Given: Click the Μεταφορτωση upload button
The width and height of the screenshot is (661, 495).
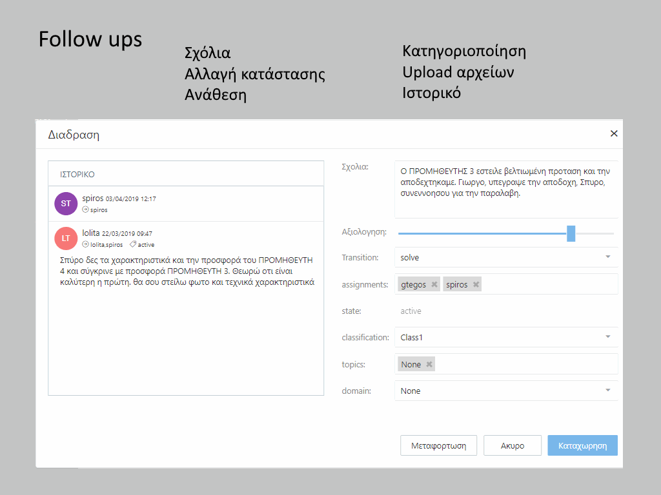Looking at the screenshot, I should pyautogui.click(x=438, y=445).
